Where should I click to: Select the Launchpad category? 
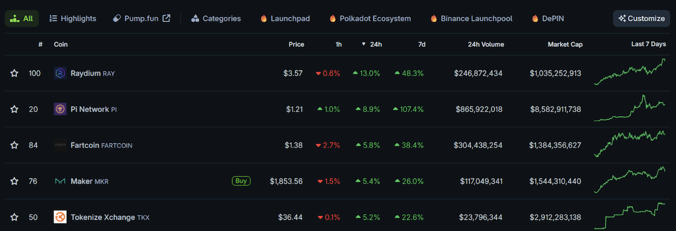click(286, 19)
